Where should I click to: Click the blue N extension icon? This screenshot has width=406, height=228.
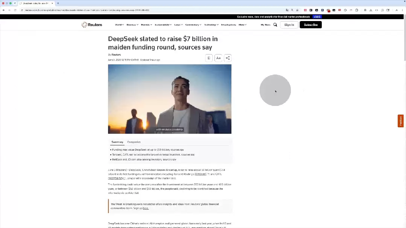322,10
